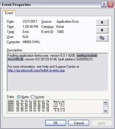
Task: Click the Event ID value 1000
Action: (x=60, y=32)
